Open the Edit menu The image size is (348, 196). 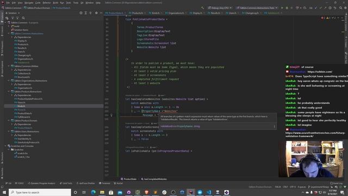(14, 3)
